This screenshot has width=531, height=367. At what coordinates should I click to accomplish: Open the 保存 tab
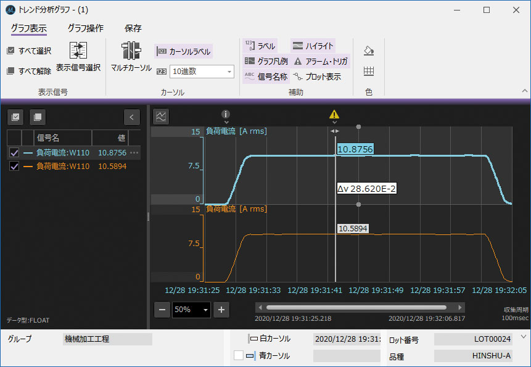pos(133,28)
